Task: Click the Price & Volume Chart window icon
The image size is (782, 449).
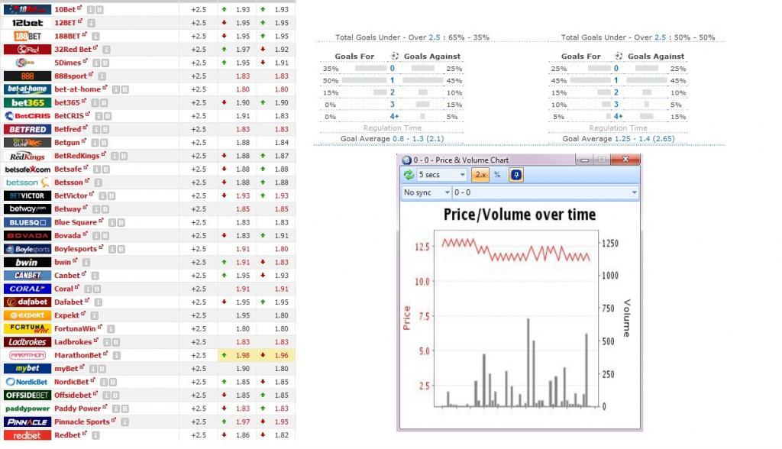Action: (406, 160)
